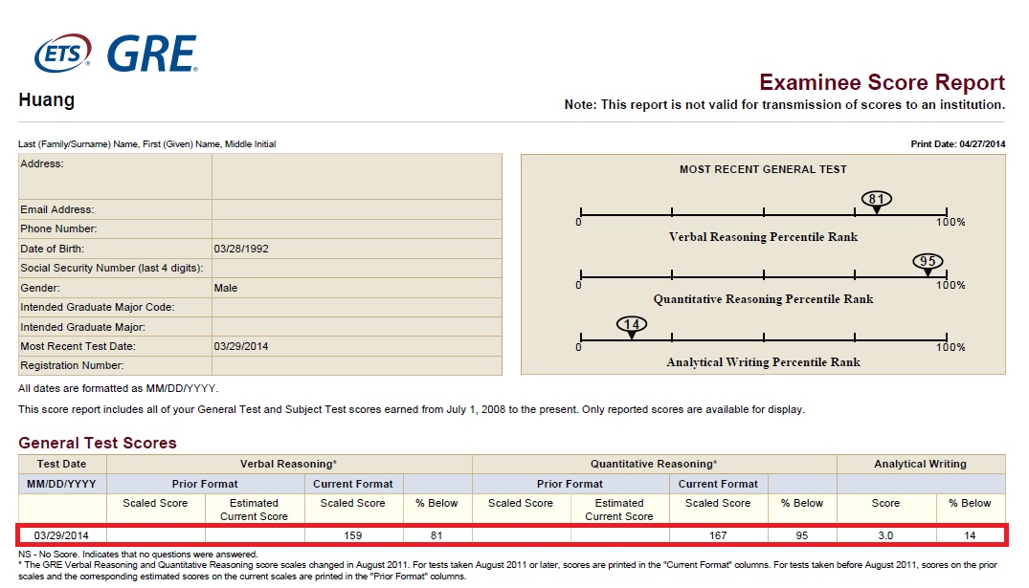The height and width of the screenshot is (588, 1029).
Task: Click the Quantitative Reasoning Percentile Rank caption
Action: [x=763, y=299]
